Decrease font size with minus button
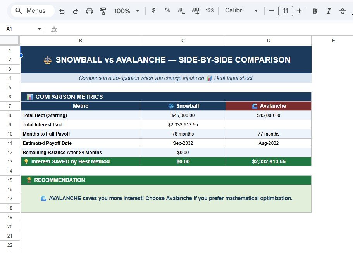Image resolution: width=353 pixels, height=253 pixels. 271,11
